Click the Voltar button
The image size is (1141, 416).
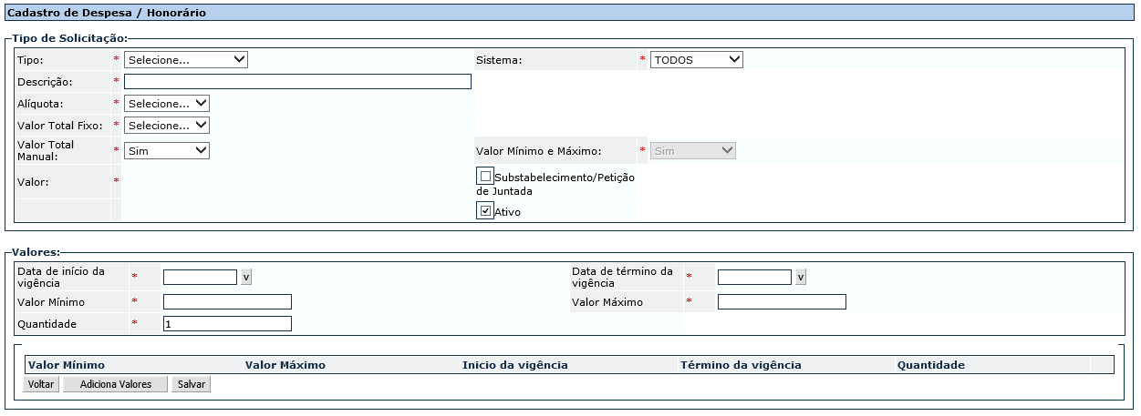point(41,384)
